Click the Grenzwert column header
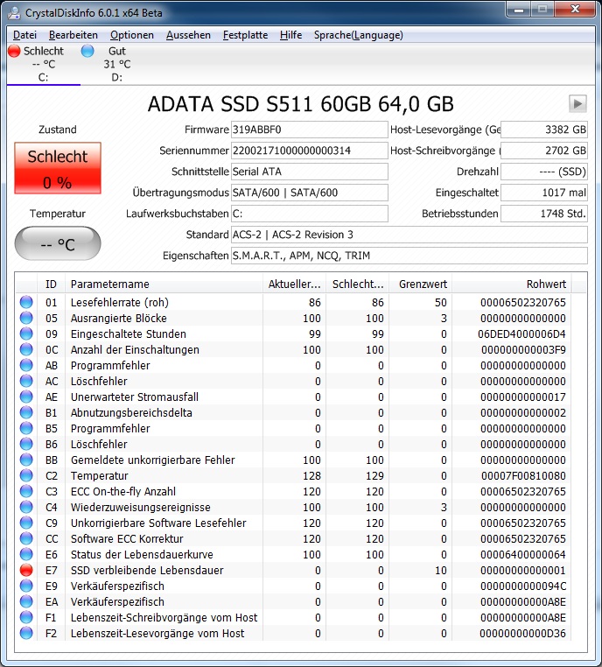Viewport: 602px width, 667px height. 422,284
